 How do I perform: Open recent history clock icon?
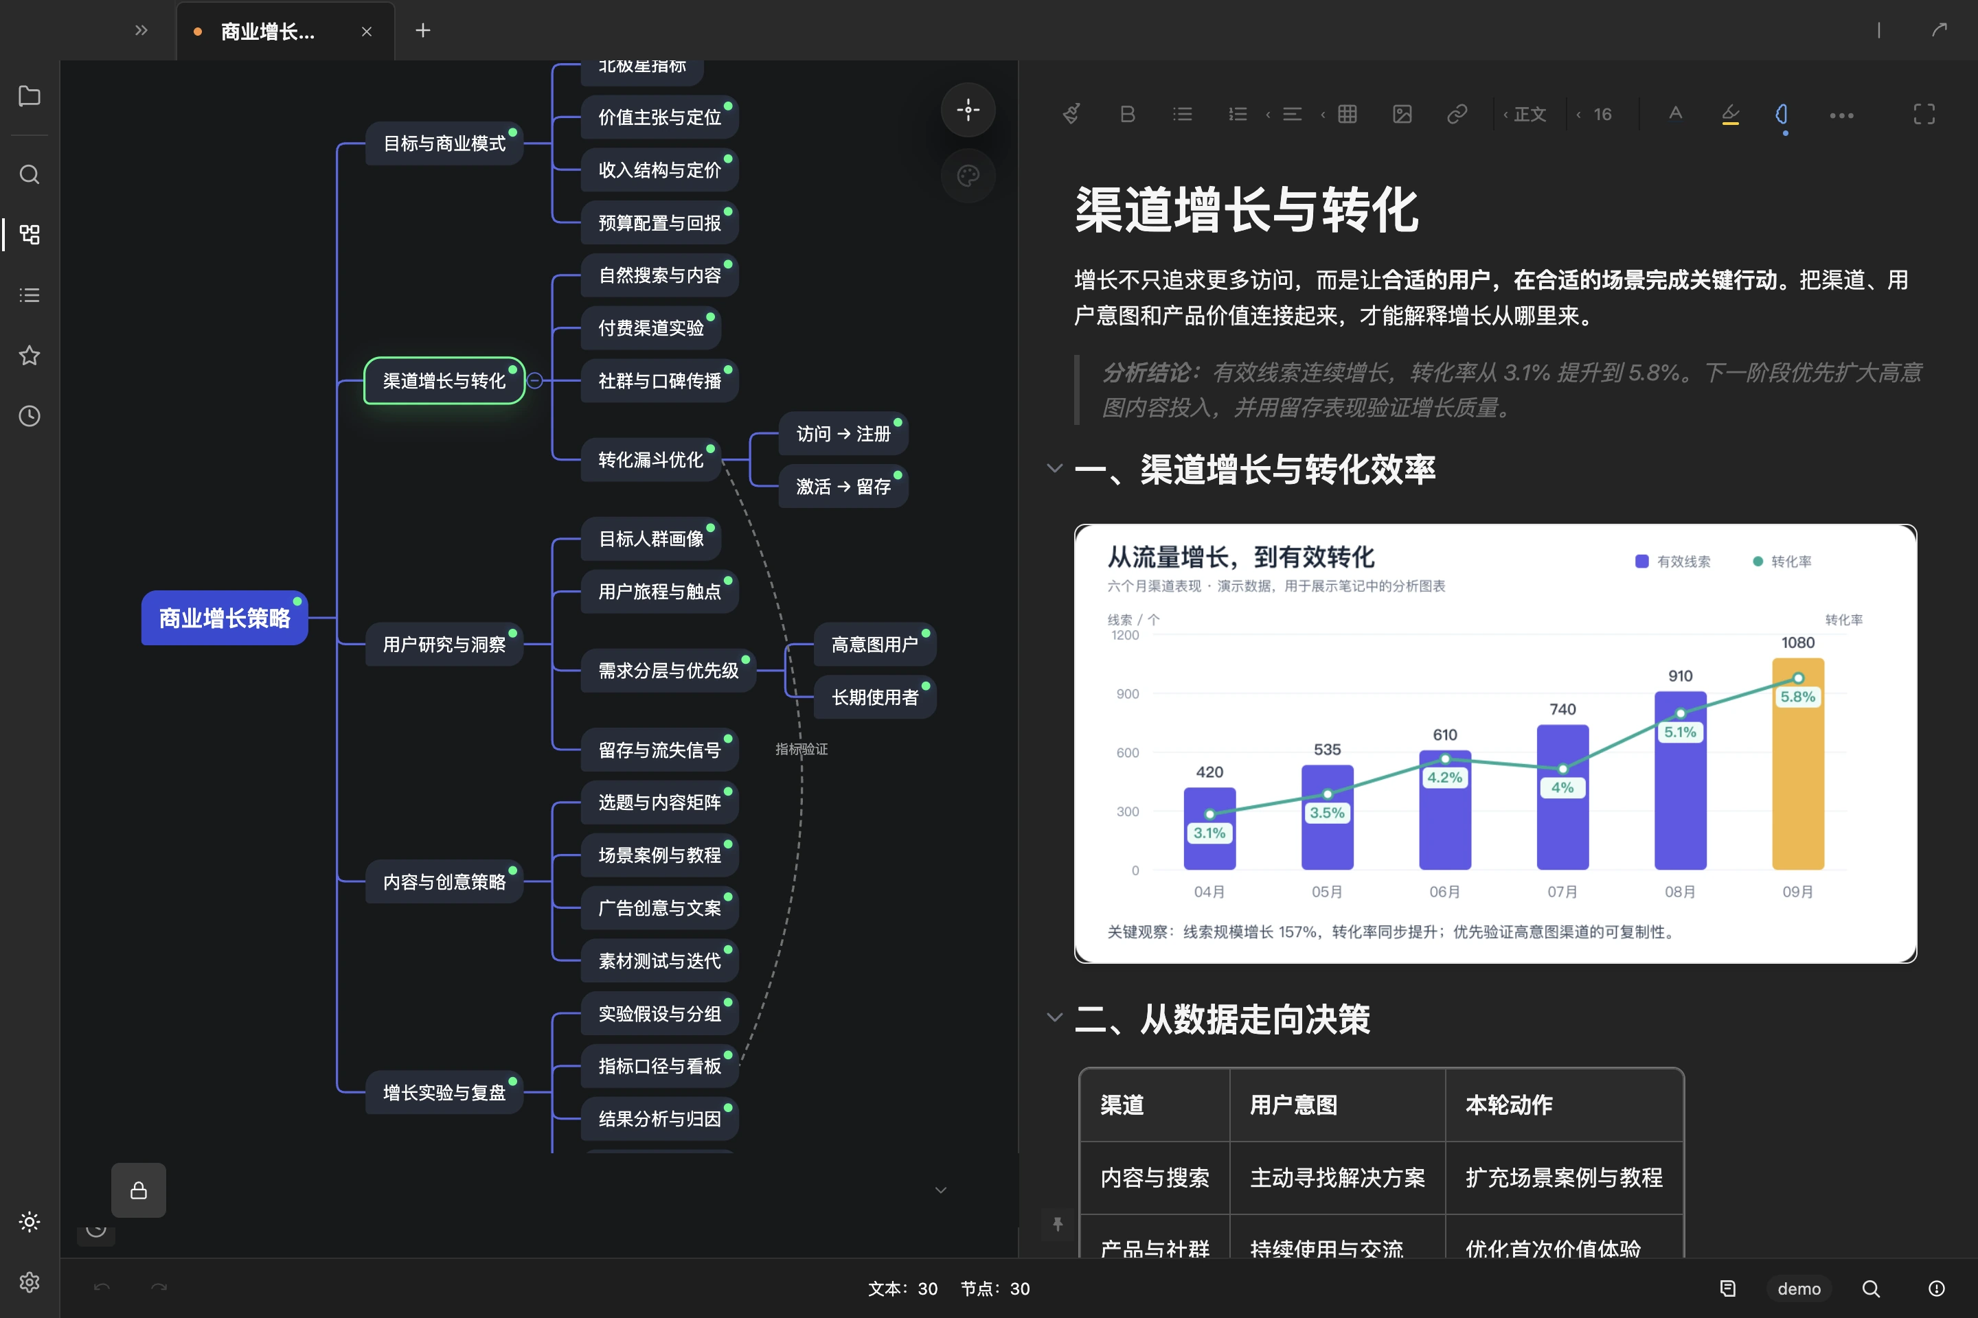coord(30,416)
